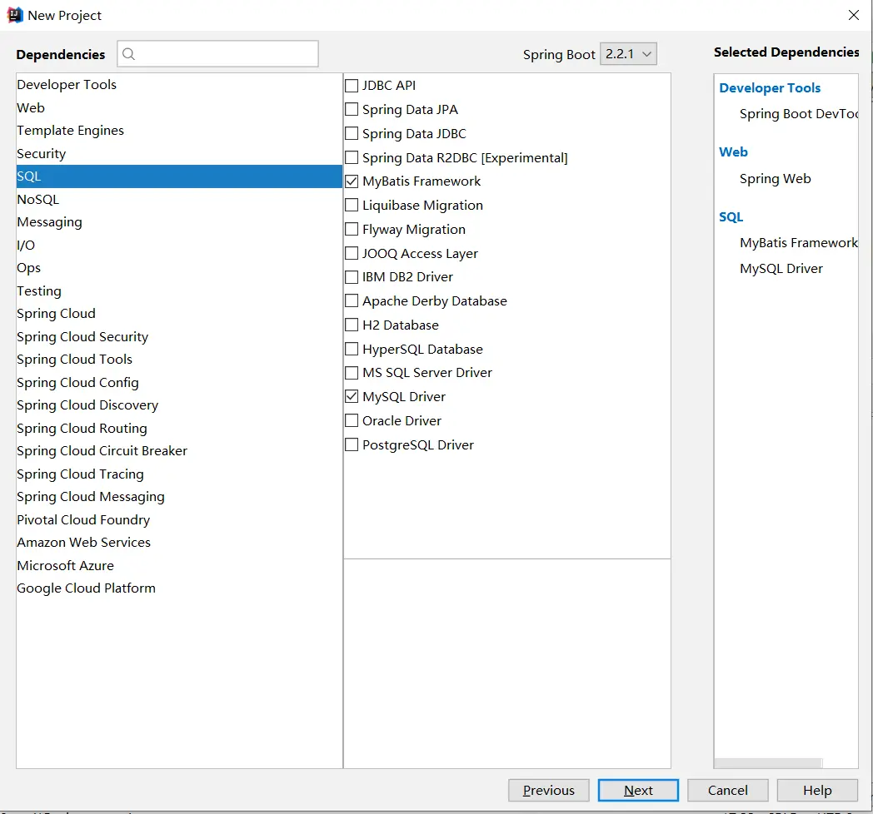The width and height of the screenshot is (873, 814).
Task: Click the search magnifier icon in dependencies field
Action: click(x=128, y=54)
